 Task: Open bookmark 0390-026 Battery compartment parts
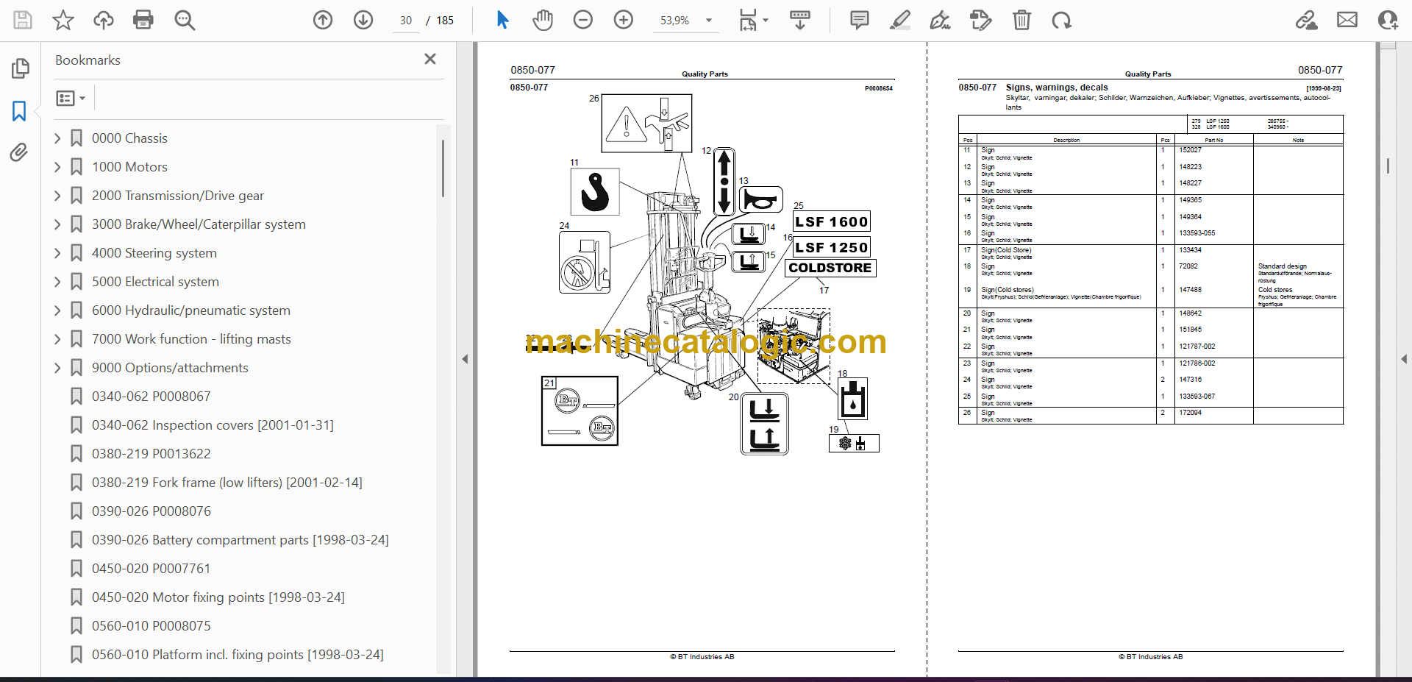[x=240, y=540]
